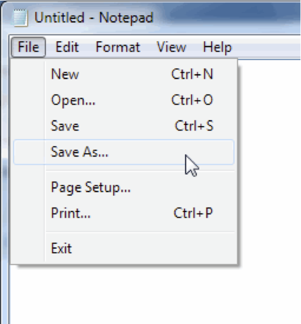Image resolution: width=301 pixels, height=324 pixels.
Task: Open the Help menu
Action: tap(217, 47)
